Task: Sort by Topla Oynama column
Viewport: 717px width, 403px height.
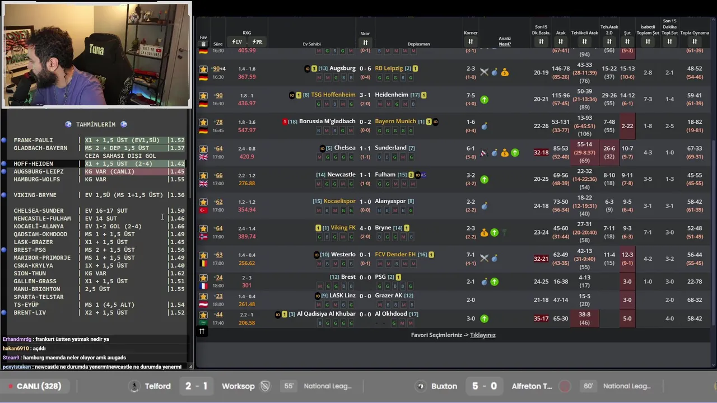Action: click(695, 41)
